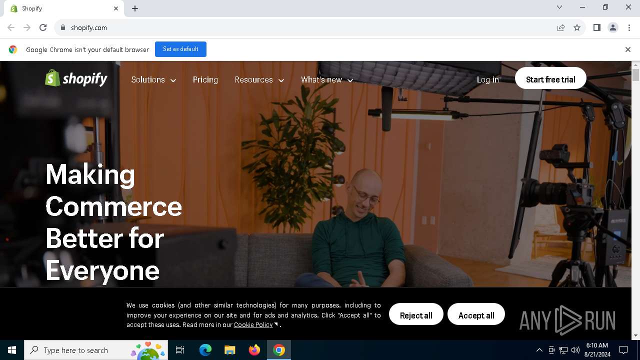This screenshot has width=640, height=360.
Task: Expand the Solutions menu
Action: [153, 79]
